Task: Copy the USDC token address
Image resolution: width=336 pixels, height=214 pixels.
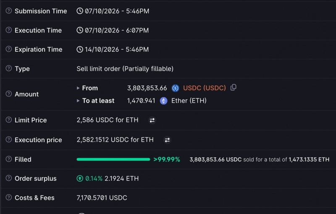Action: [x=234, y=87]
